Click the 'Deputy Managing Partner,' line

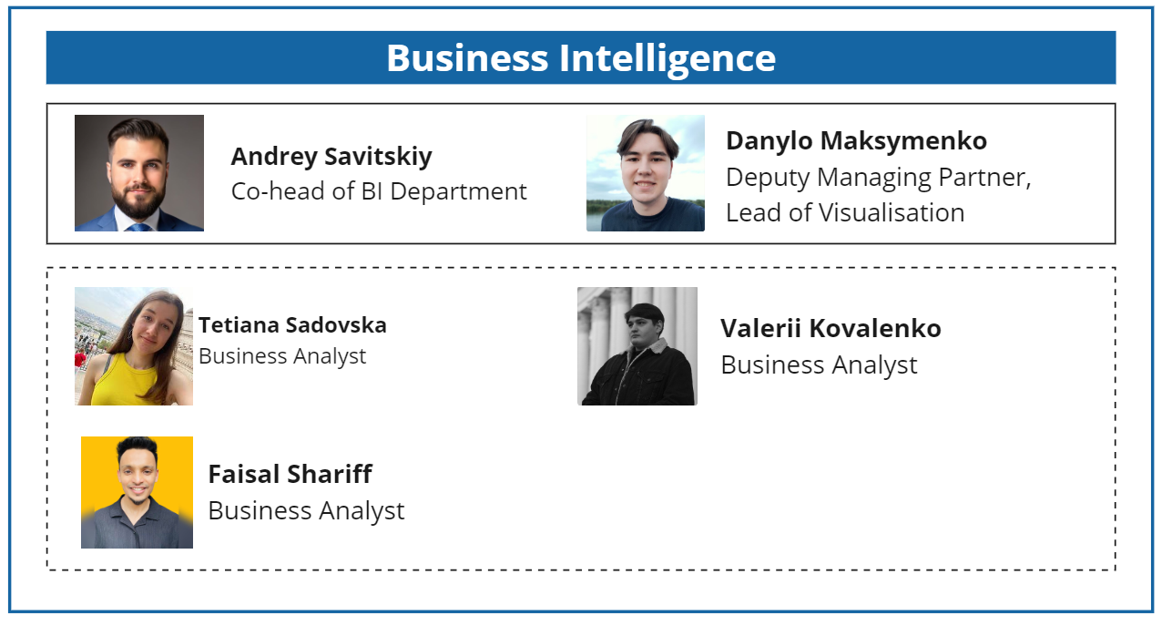pos(878,177)
